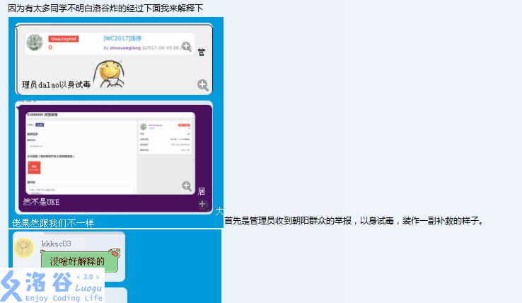The width and height of the screenshot is (522, 303).
Task: Click the paragraph starting 首先是管理员收到
Action: (354, 221)
